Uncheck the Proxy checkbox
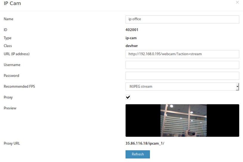243x162 pixels. click(128, 97)
